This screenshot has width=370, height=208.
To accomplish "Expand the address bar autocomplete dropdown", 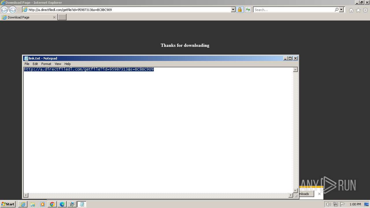I will pyautogui.click(x=233, y=10).
